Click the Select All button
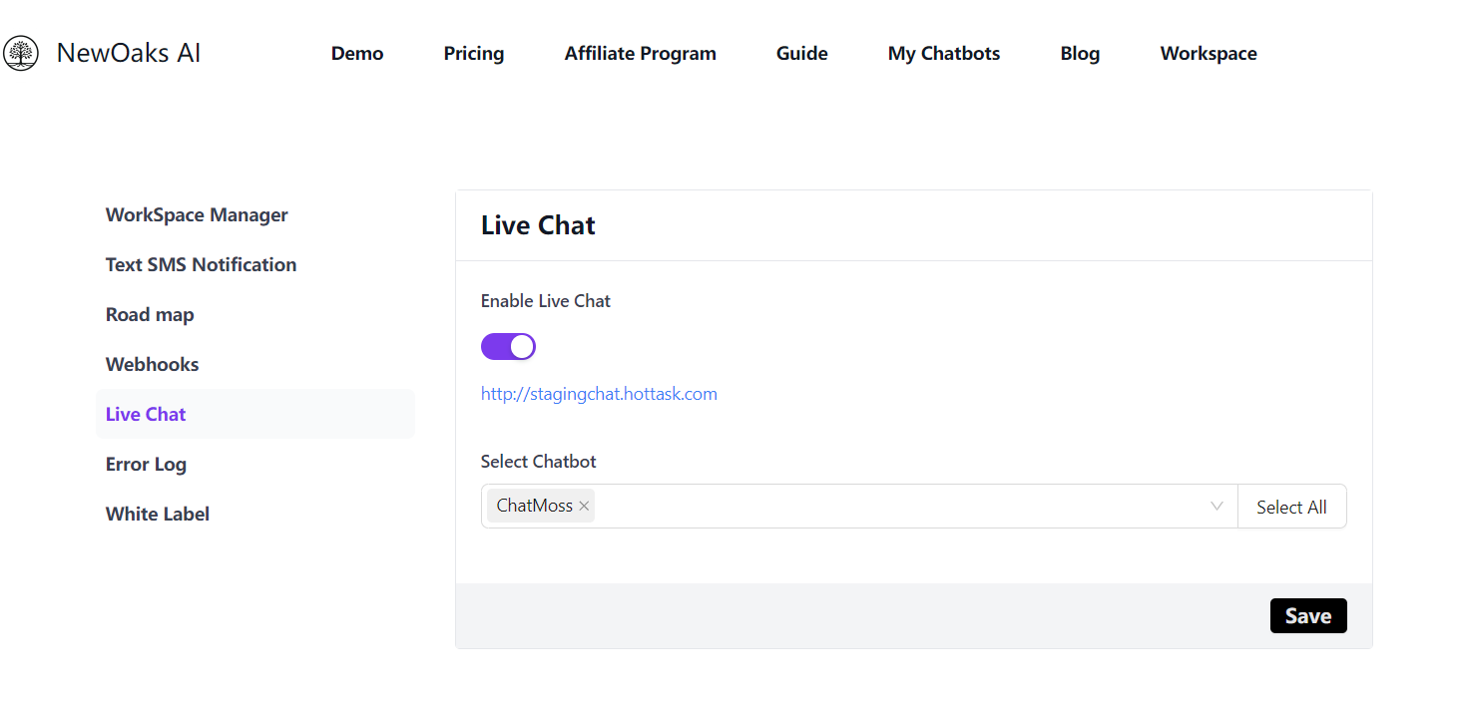Image resolution: width=1461 pixels, height=704 pixels. (1291, 507)
